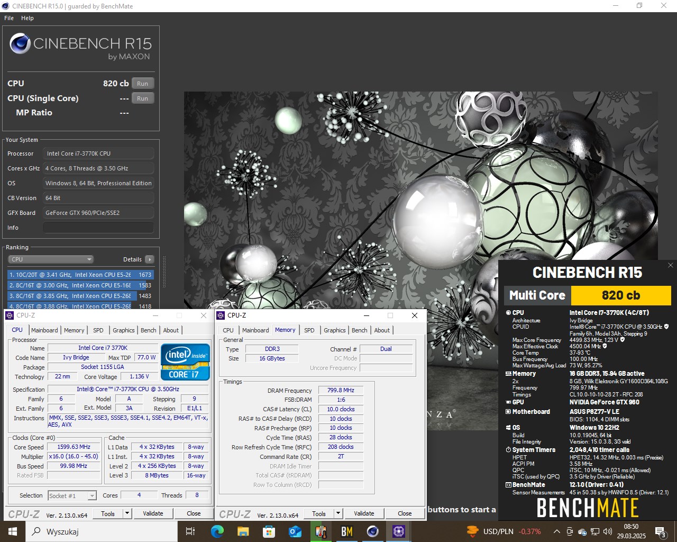Click the USD/PLN currency widget on taskbar
The image size is (677, 542).
coord(504,531)
